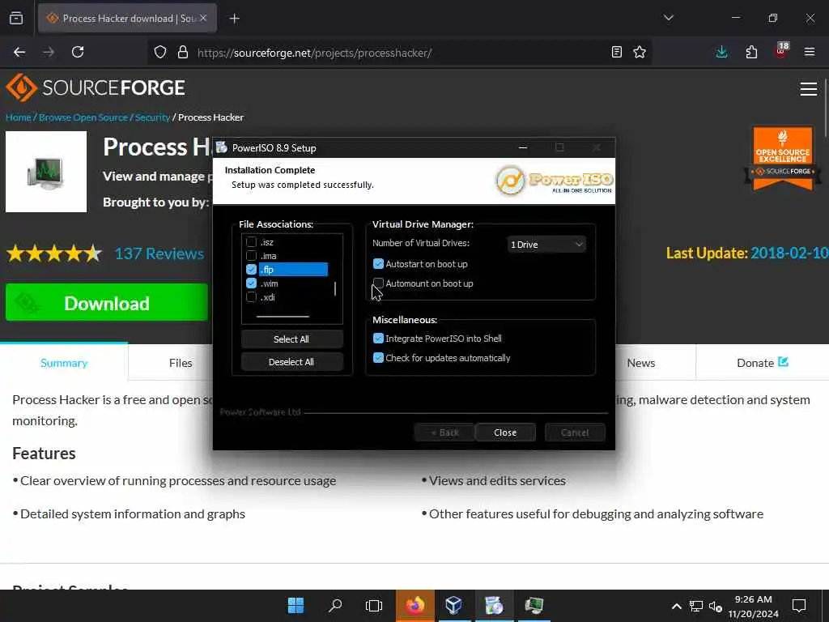The image size is (829, 622).
Task: Open the Firefox downloads panel
Action: pos(721,53)
